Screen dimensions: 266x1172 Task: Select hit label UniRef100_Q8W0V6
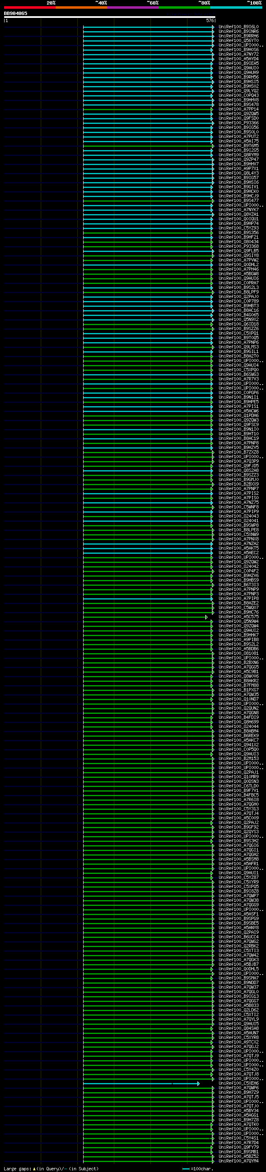[x=238, y=676]
